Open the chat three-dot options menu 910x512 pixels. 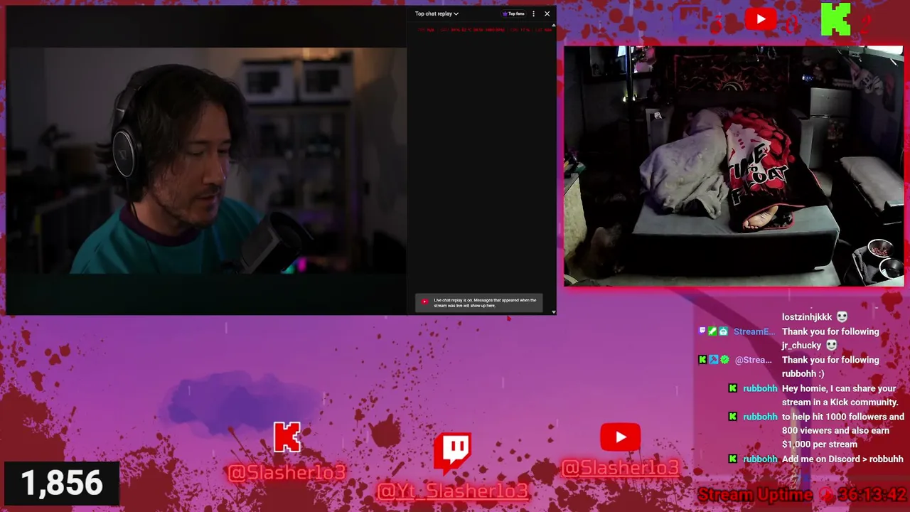(x=534, y=14)
